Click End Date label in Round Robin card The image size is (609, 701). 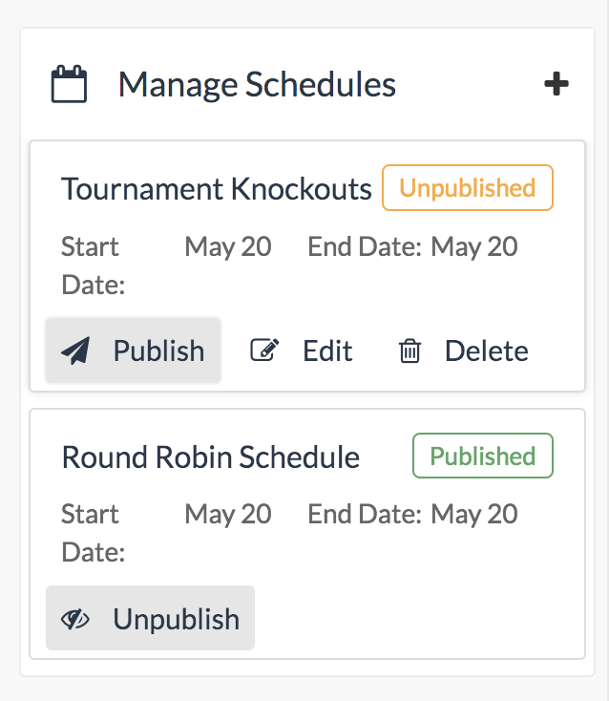(x=364, y=515)
